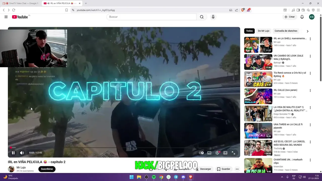Viewport: 322px width, 181px height.
Task: Open the K9 account avatar menu
Action: 312,17
